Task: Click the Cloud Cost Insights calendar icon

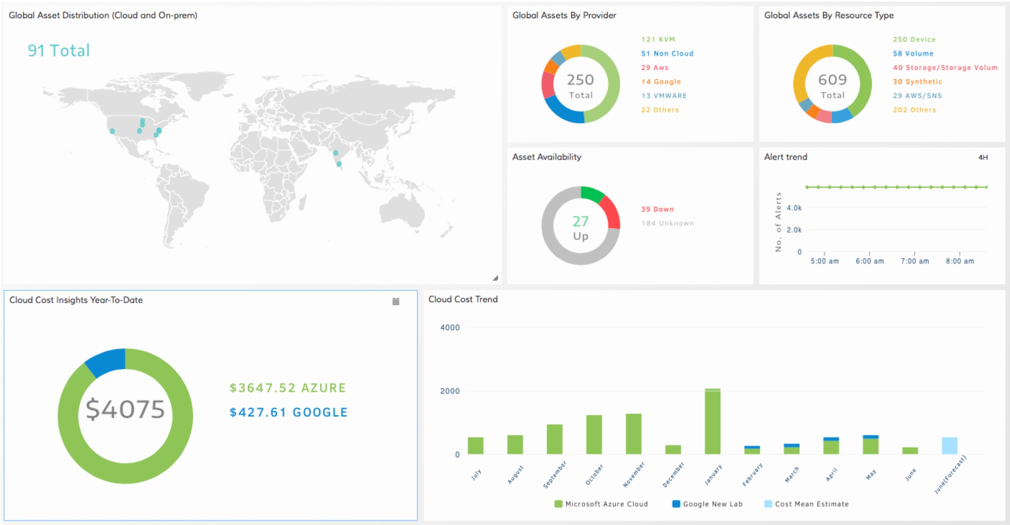Action: [x=396, y=301]
